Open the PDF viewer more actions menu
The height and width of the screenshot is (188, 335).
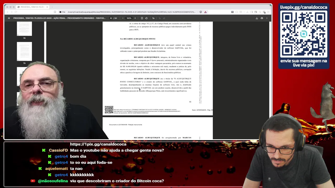pos(267,18)
